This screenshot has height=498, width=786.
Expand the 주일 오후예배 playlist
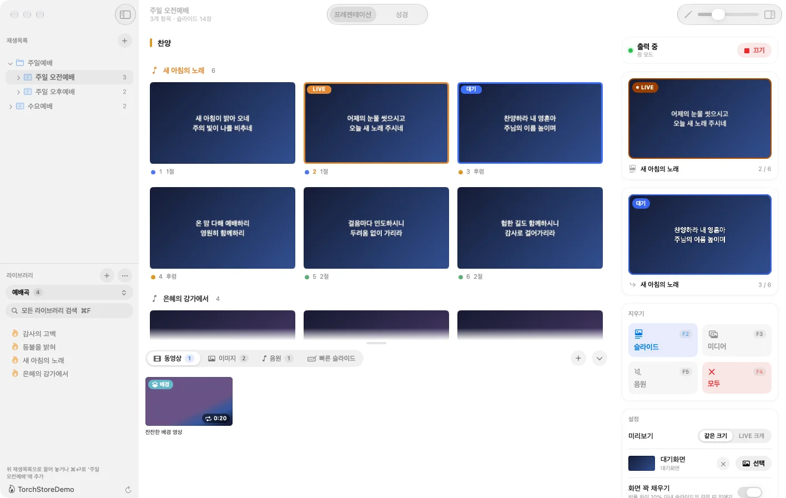click(18, 92)
